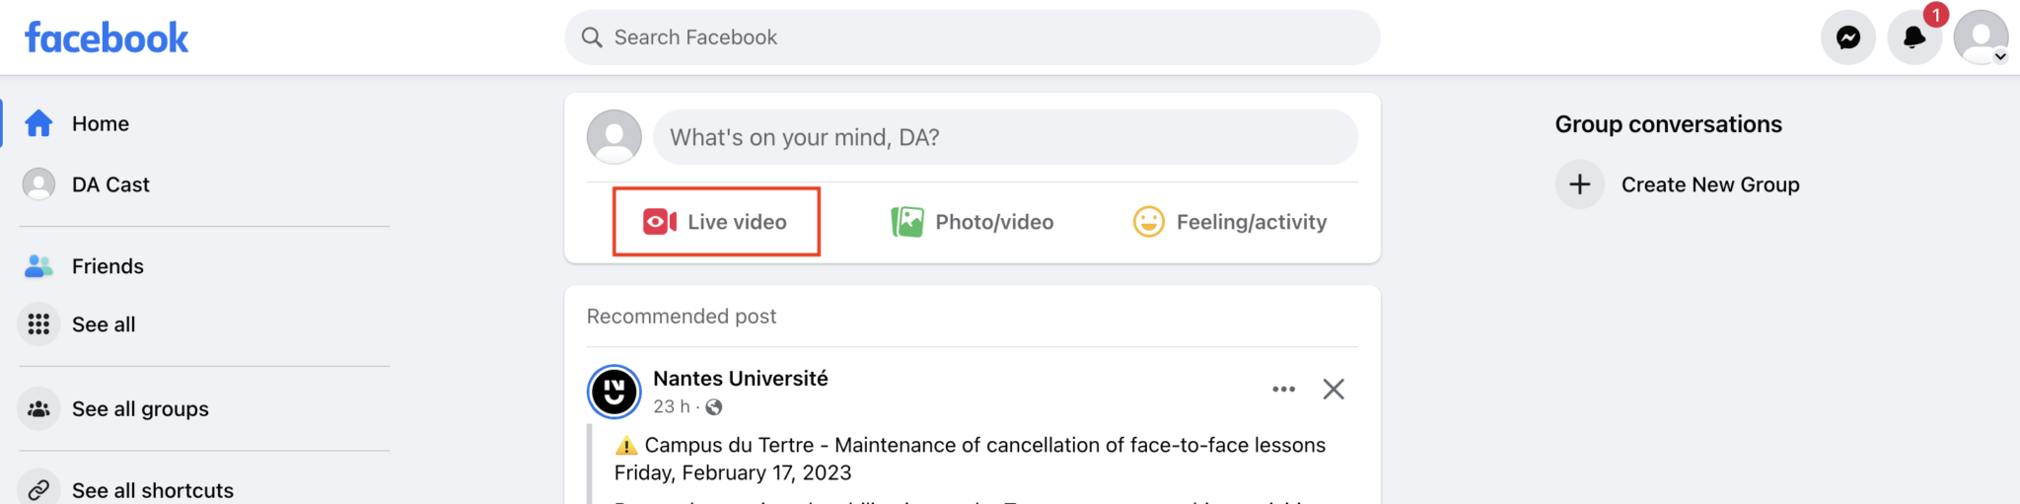This screenshot has width=2020, height=504.
Task: Open the notifications bell
Action: coord(1913,37)
